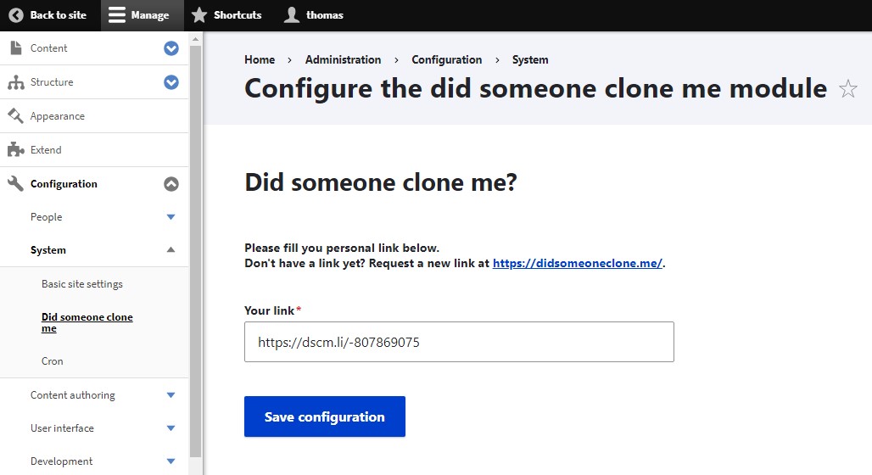Viewport: 872px width, 475px height.
Task: Click the Appearance brush icon
Action: [x=15, y=115]
